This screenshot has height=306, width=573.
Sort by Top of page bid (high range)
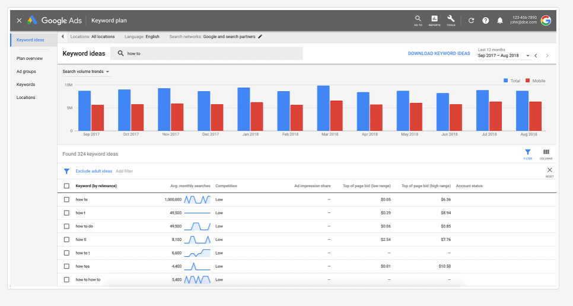[426, 186]
